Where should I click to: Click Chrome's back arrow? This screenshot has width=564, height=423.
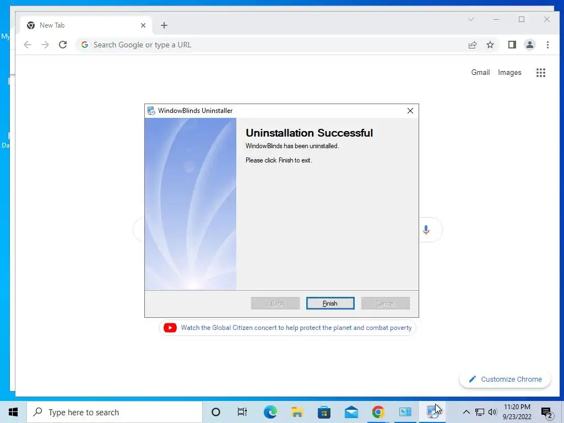point(28,45)
